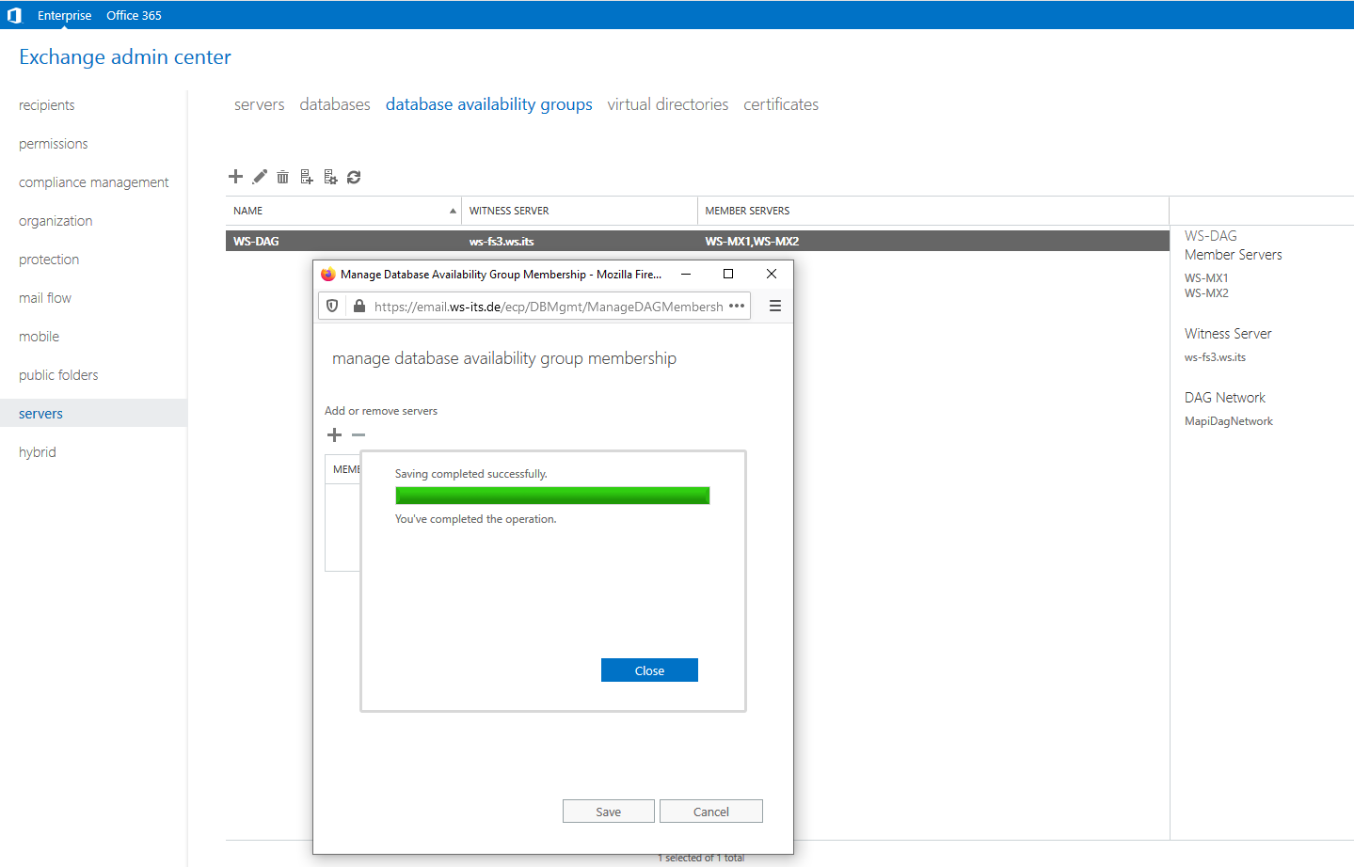This screenshot has height=867, width=1354.
Task: Click the manage DAG membership server-plus icon
Action: click(307, 177)
